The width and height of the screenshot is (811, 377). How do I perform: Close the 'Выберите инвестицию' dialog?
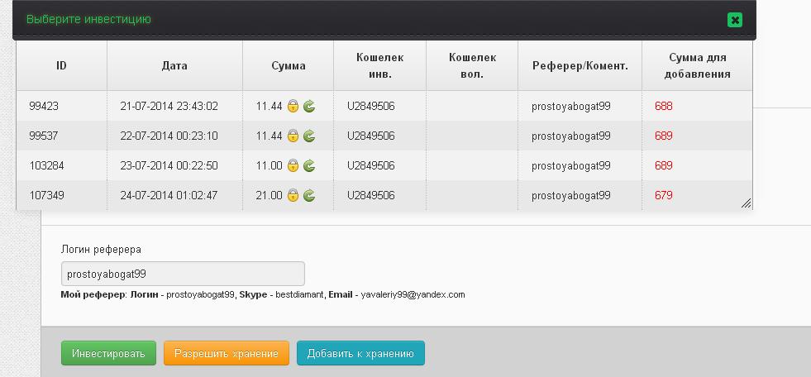[734, 20]
